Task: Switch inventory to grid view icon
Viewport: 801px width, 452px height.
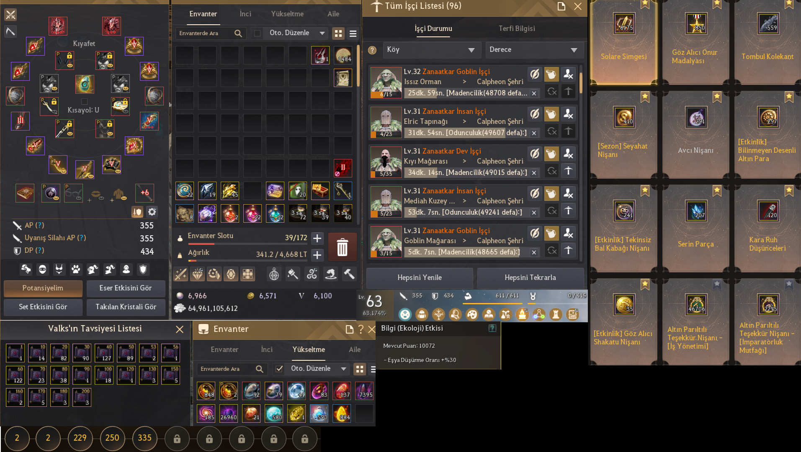Action: pos(338,33)
